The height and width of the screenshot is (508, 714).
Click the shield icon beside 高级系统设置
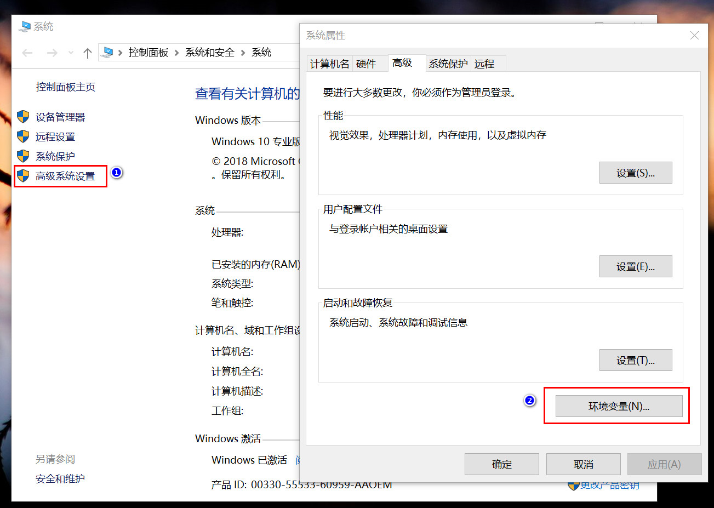23,176
